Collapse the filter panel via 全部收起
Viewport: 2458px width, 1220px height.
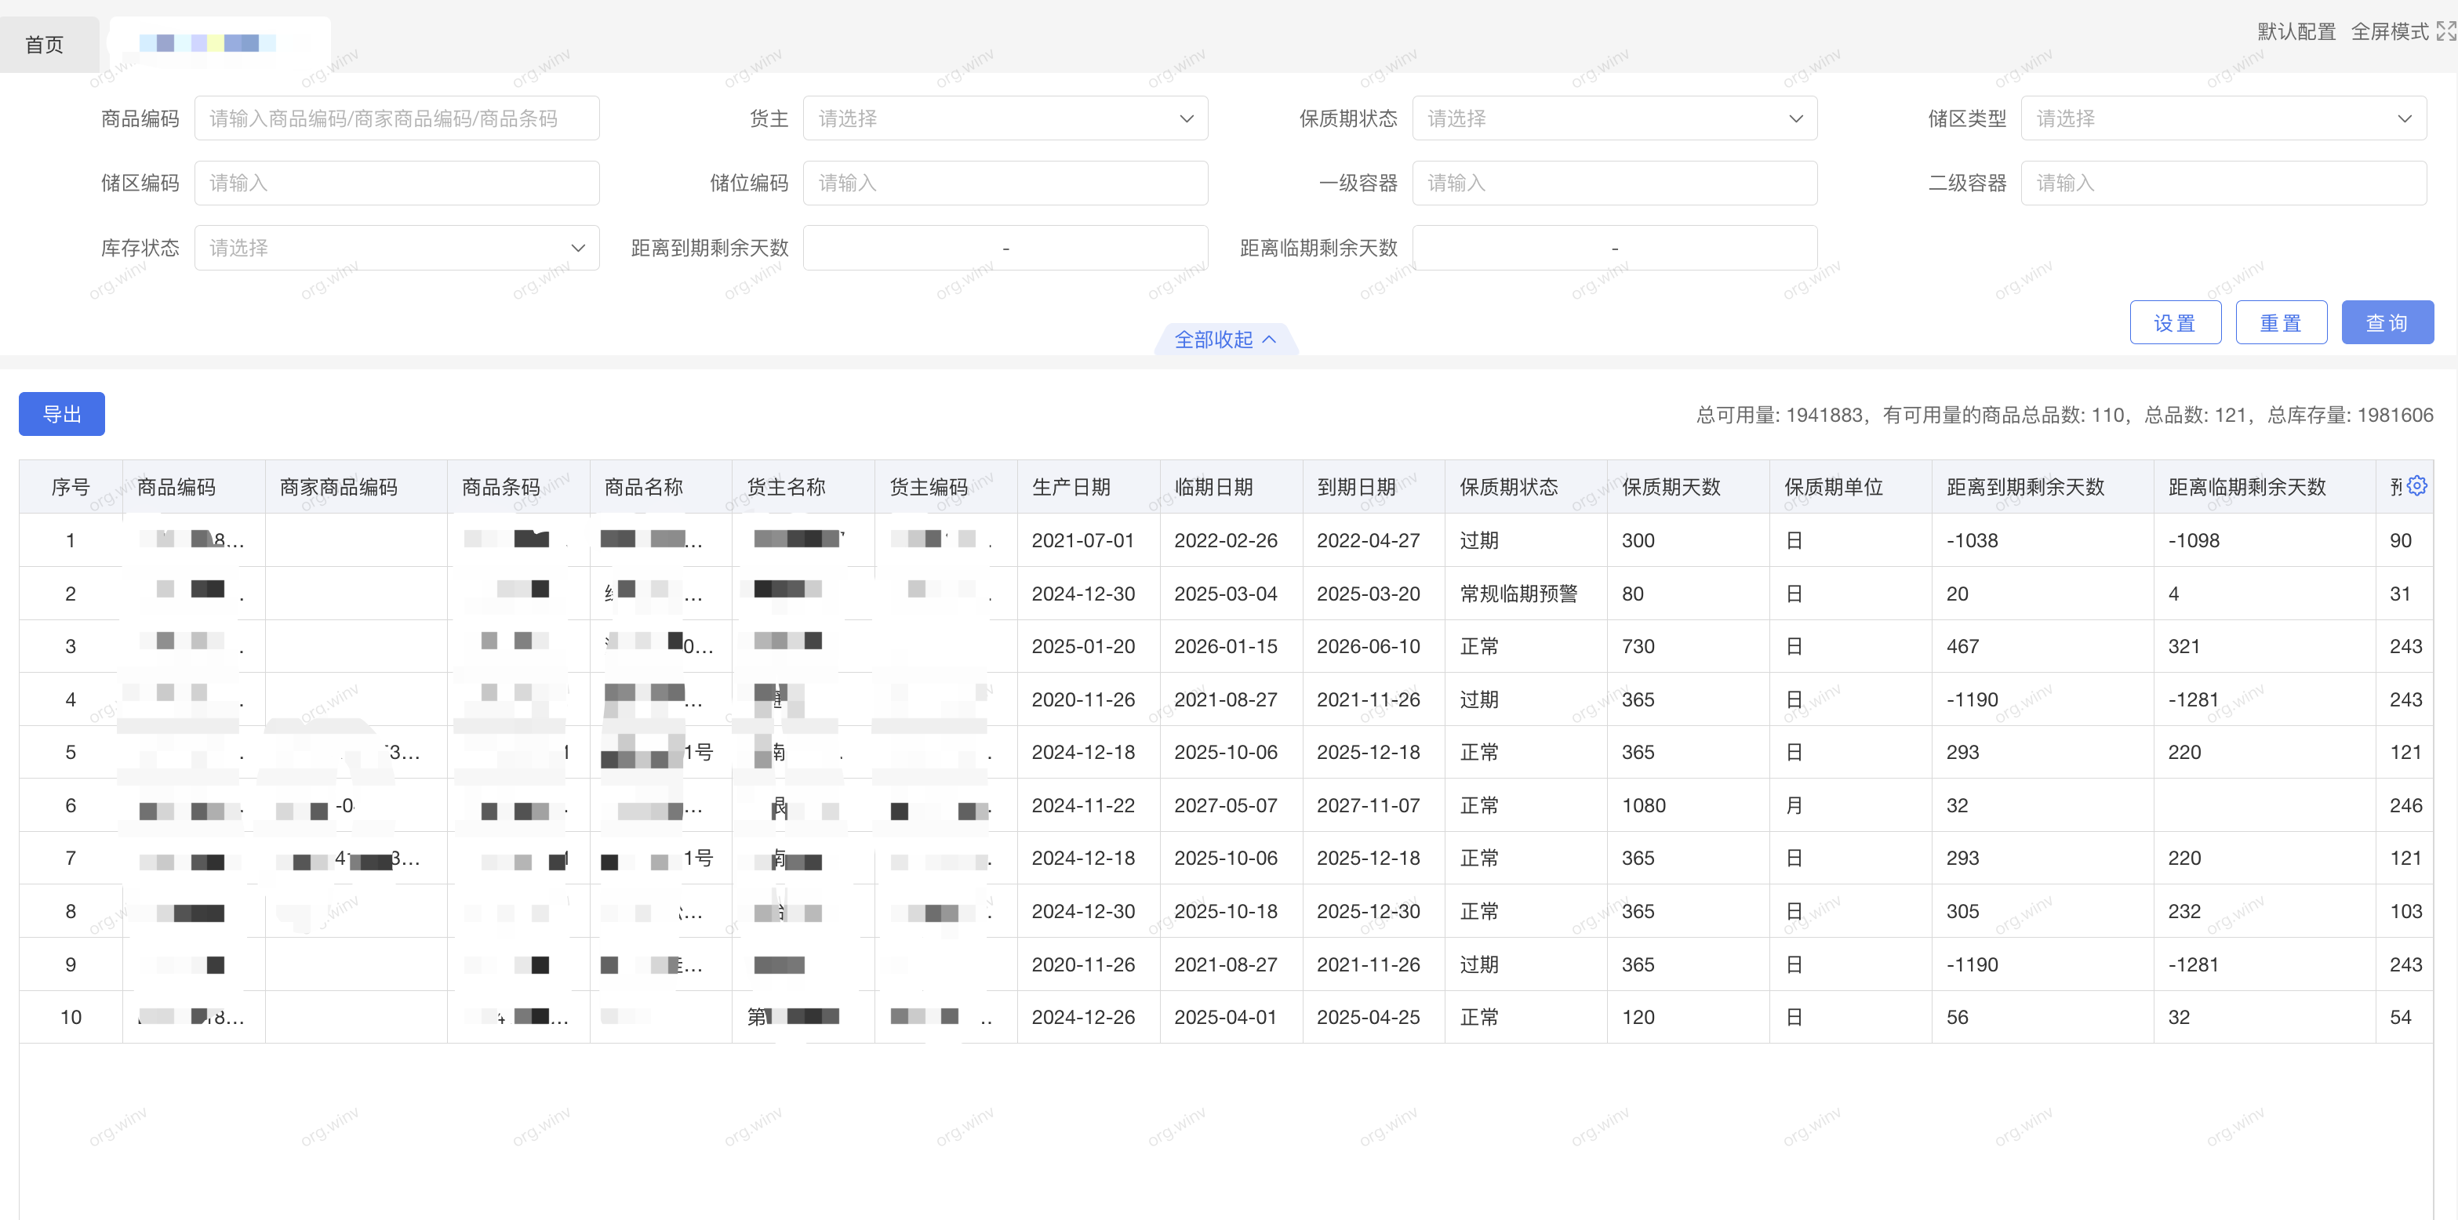click(1226, 339)
